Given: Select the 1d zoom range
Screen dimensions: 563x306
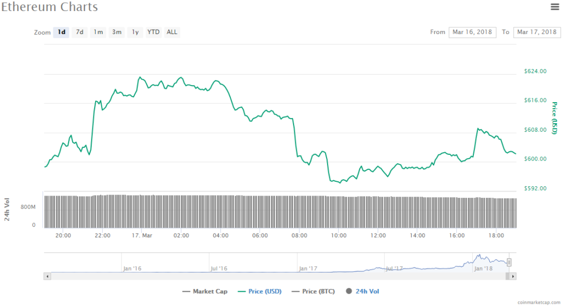Looking at the screenshot, I should pyautogui.click(x=62, y=32).
